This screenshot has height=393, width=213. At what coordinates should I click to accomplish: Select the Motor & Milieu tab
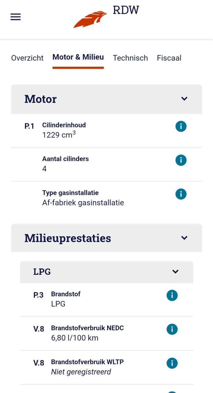pos(78,57)
